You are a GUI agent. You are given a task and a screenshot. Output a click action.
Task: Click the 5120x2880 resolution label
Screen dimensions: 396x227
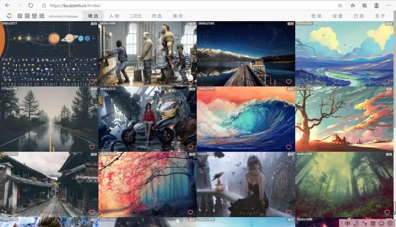coord(305,23)
